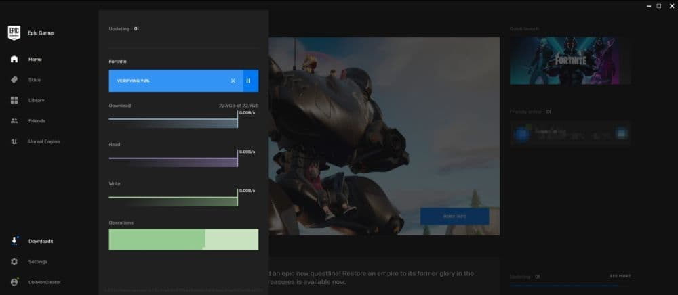The height and width of the screenshot is (295, 678).
Task: Click the Read speed graph
Action: point(173,159)
